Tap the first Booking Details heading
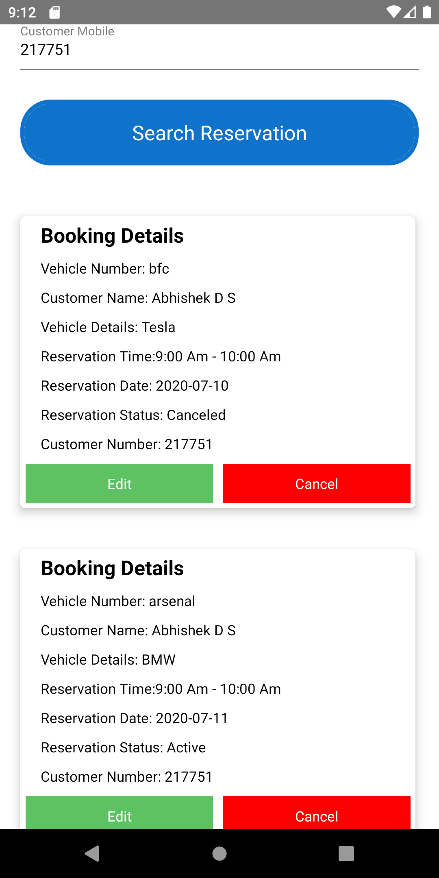439x878 pixels. 112,236
